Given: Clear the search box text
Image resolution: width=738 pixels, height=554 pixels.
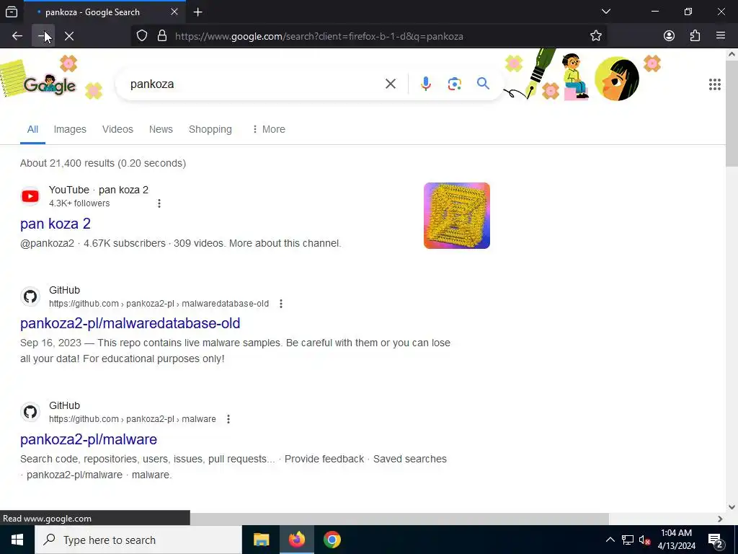Looking at the screenshot, I should pos(390,84).
